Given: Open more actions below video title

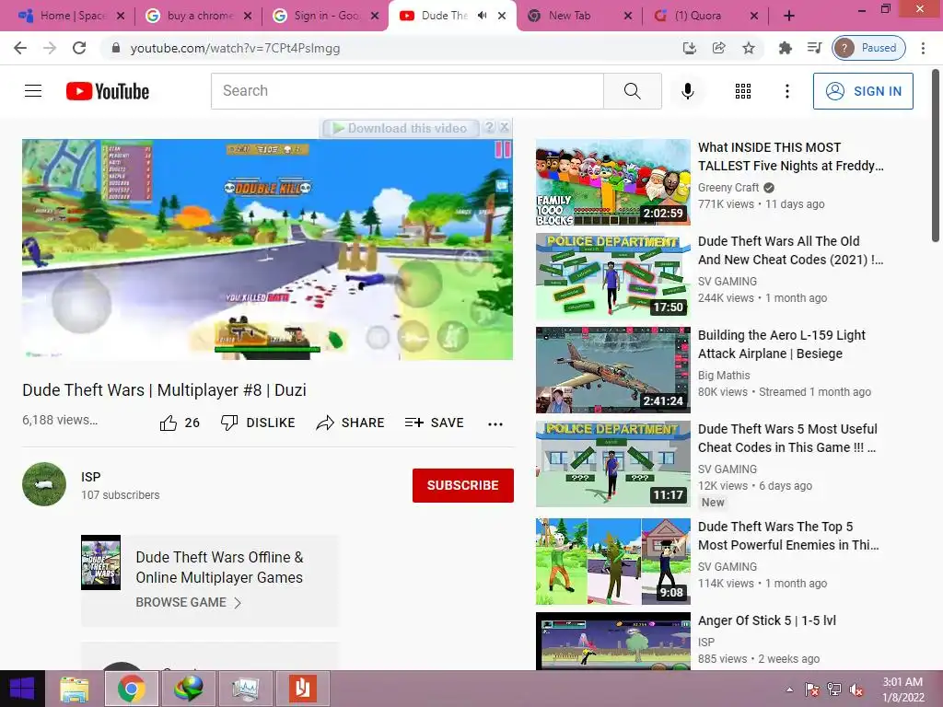Looking at the screenshot, I should tap(495, 423).
